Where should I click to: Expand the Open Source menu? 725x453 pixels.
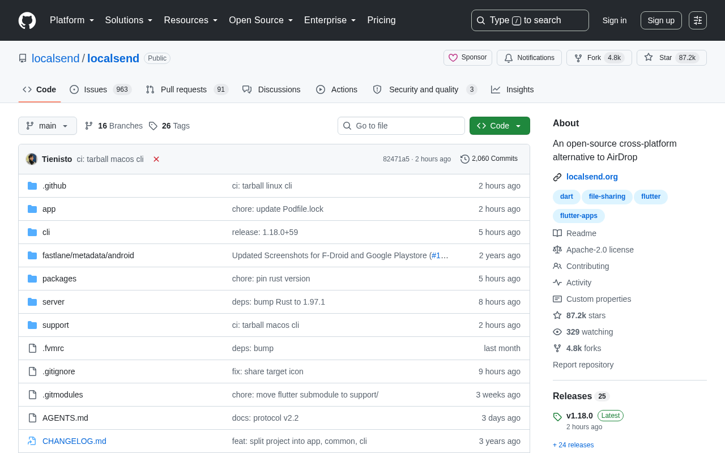point(261,20)
